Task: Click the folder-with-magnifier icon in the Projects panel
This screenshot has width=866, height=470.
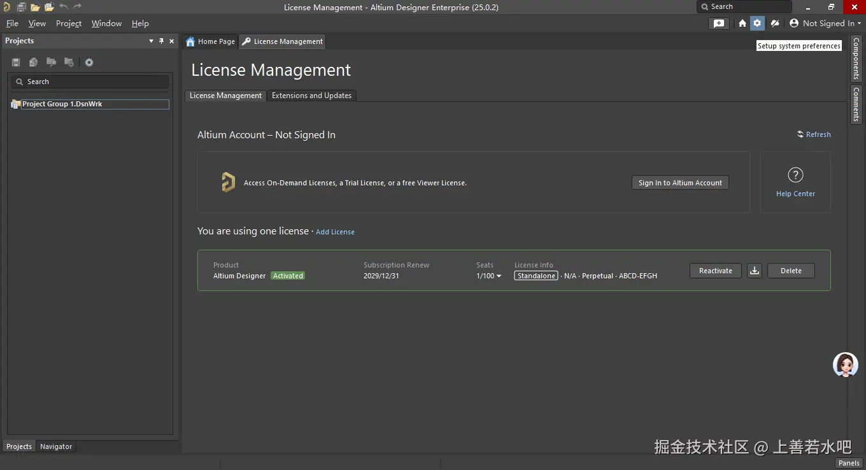Action: (51, 62)
